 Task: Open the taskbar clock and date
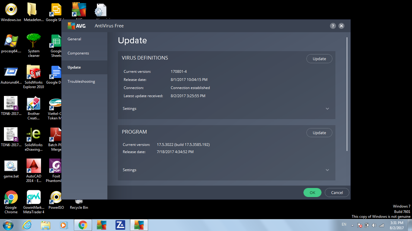(397, 225)
